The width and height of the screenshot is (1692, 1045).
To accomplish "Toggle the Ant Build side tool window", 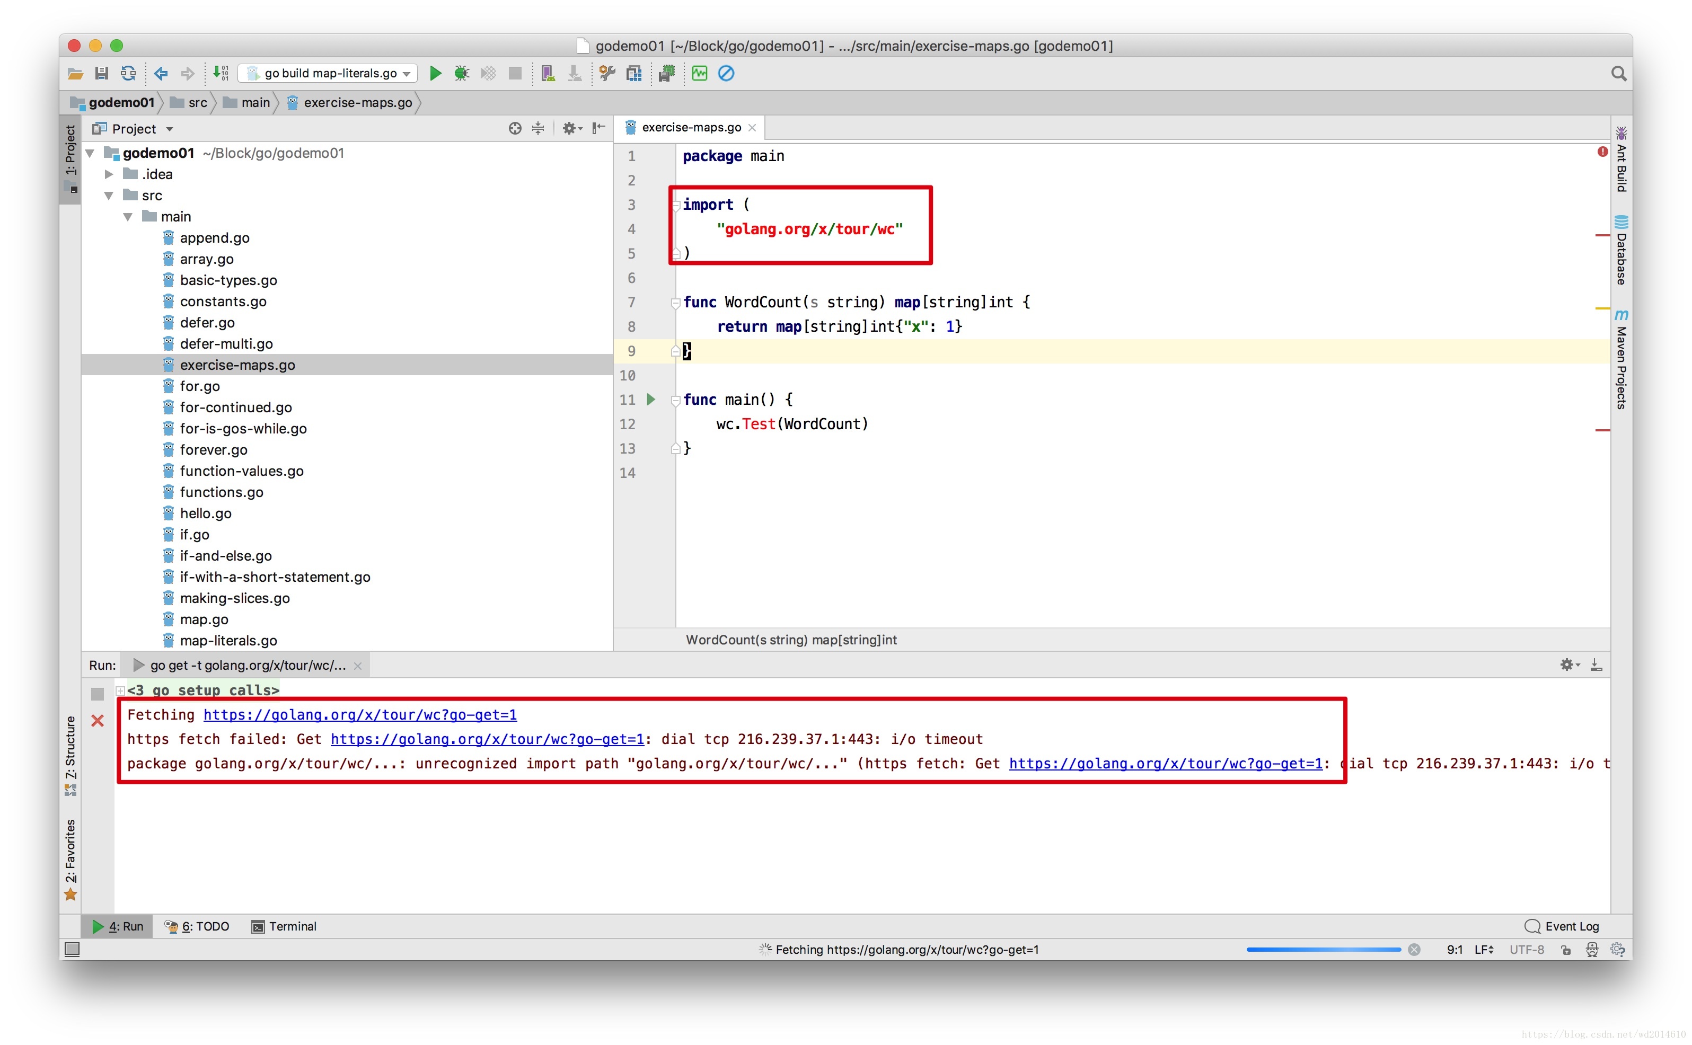I will (1621, 160).
